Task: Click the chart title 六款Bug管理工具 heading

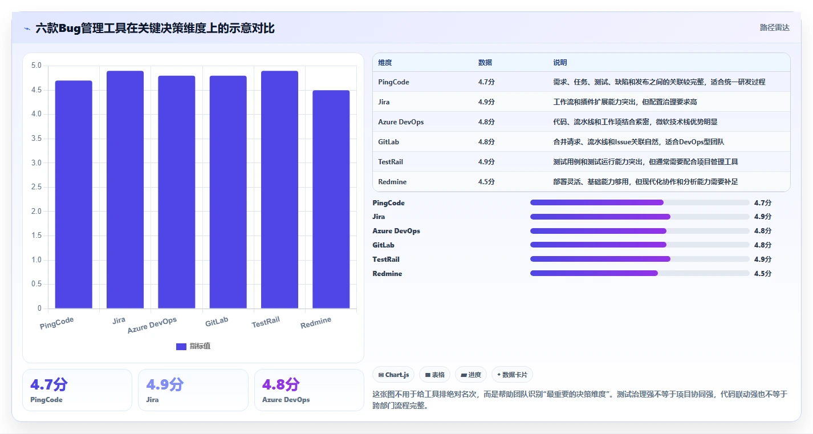Action: [155, 28]
